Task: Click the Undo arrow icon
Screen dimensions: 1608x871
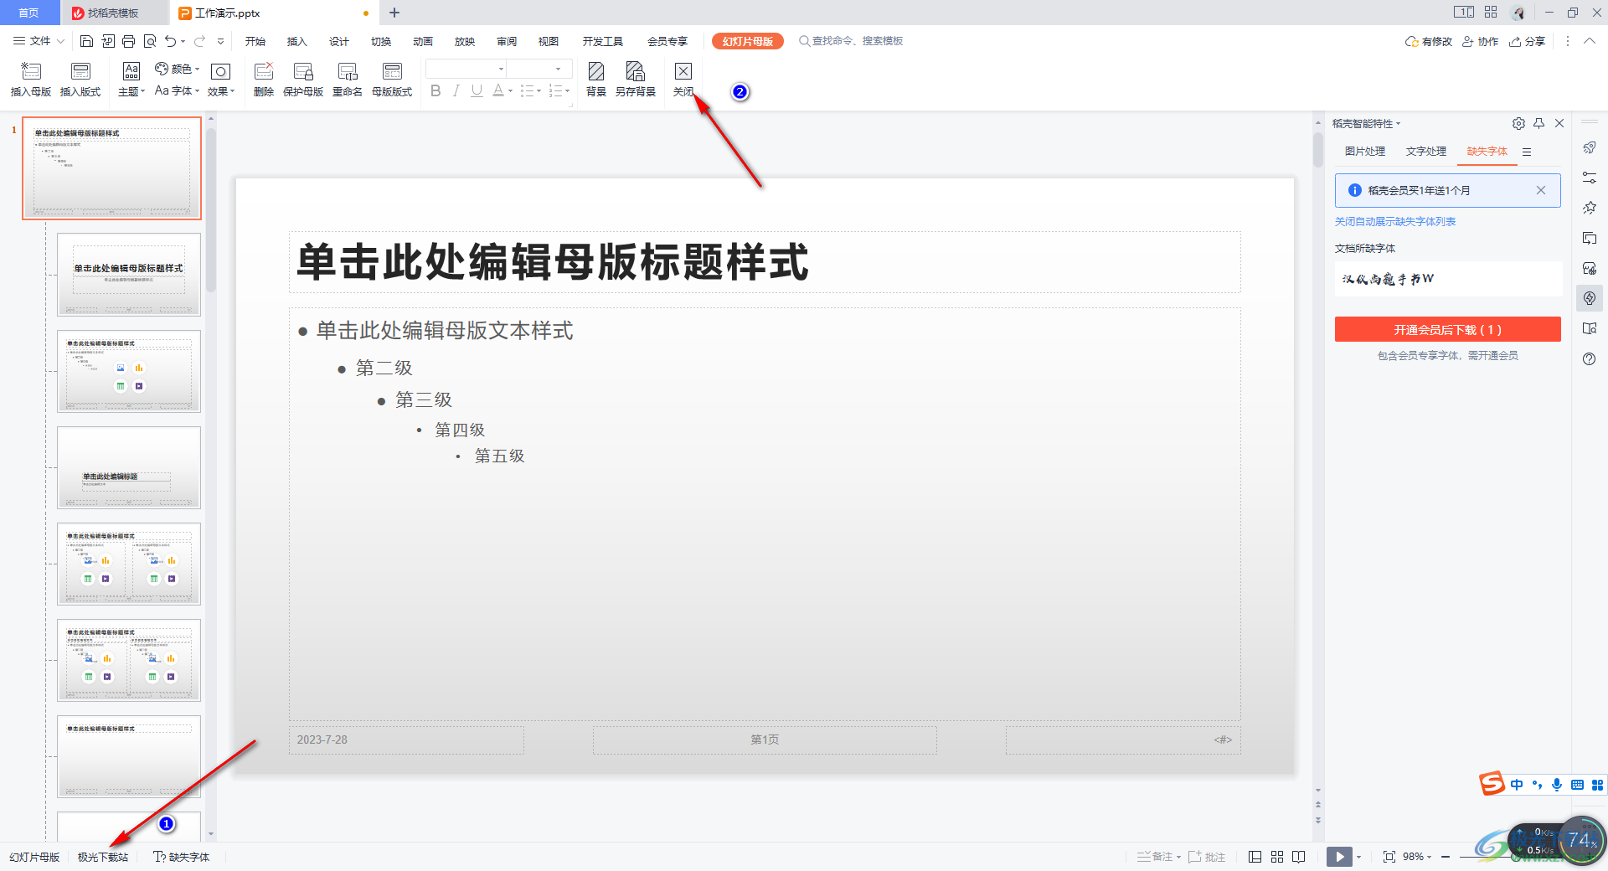Action: 171,41
